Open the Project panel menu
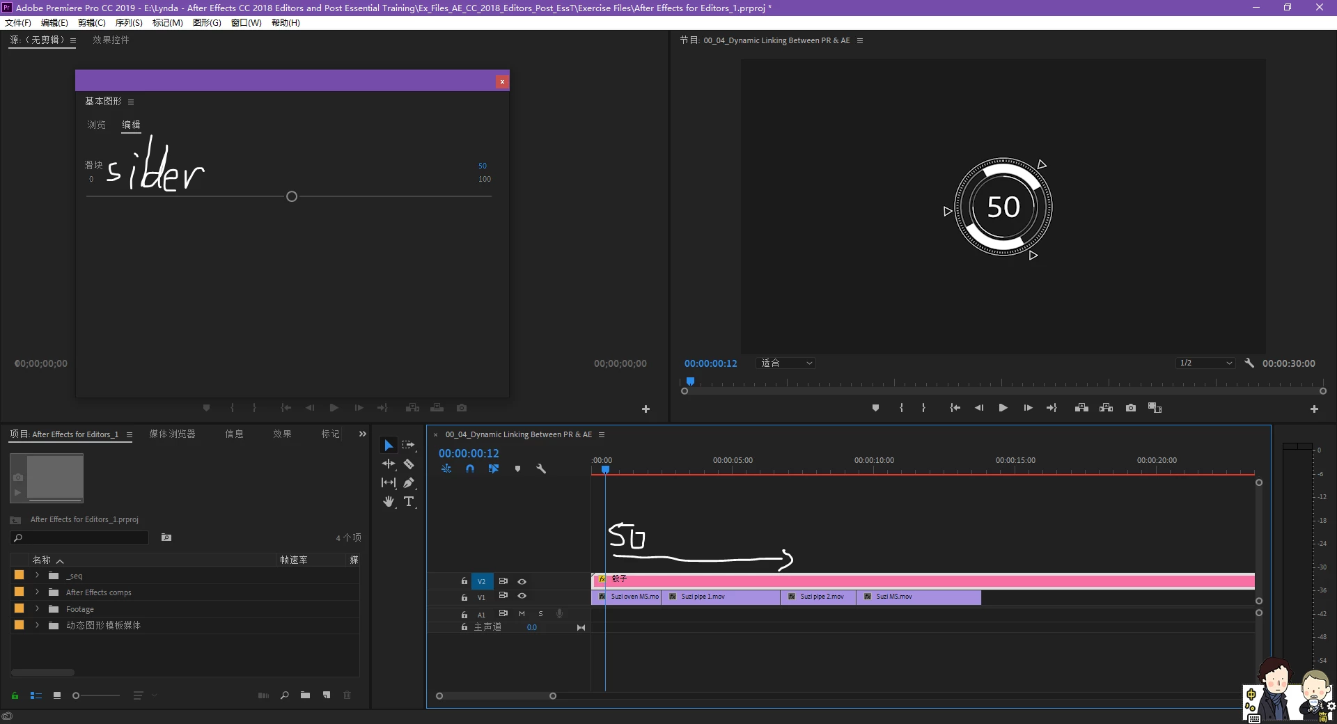Screen dimensions: 1337x724 point(129,435)
